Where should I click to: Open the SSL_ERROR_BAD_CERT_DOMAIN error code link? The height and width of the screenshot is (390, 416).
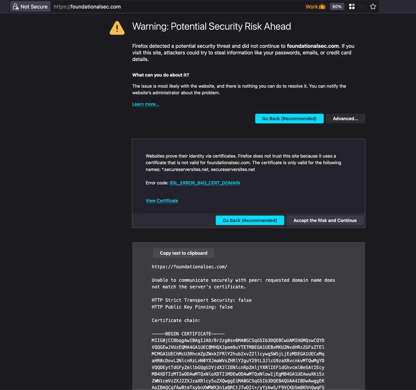pos(204,183)
